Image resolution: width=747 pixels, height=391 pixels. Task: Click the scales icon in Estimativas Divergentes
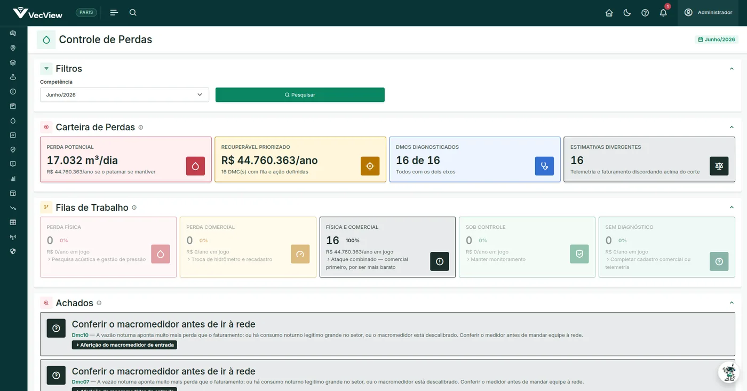point(719,166)
